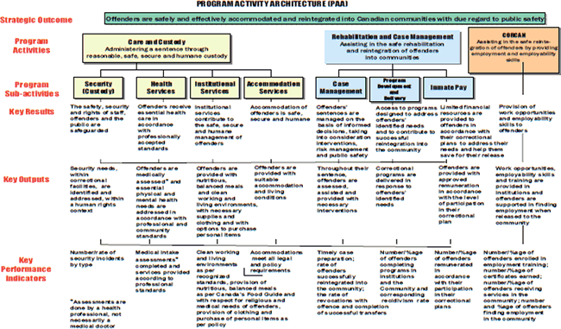
Task: Click indicator 'Medical intake assessments completed'
Action: [162, 271]
